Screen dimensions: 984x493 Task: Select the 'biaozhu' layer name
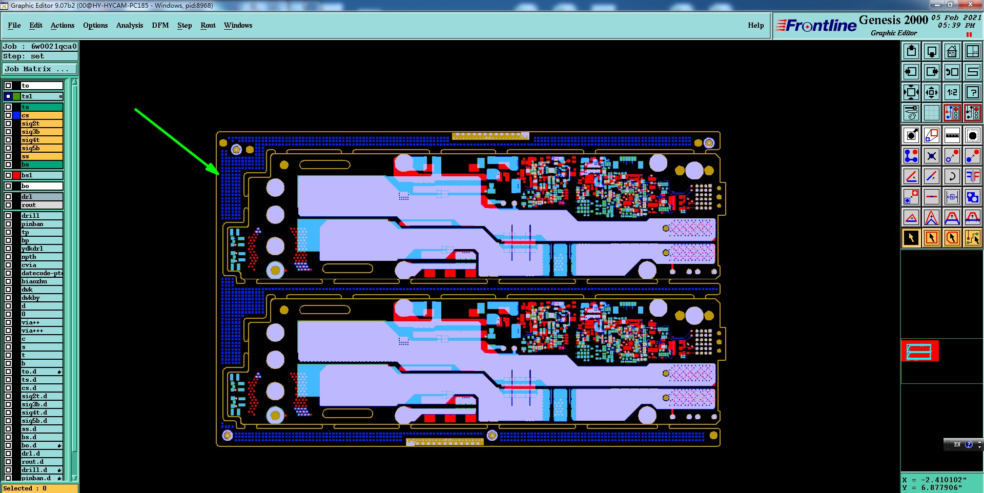point(42,281)
